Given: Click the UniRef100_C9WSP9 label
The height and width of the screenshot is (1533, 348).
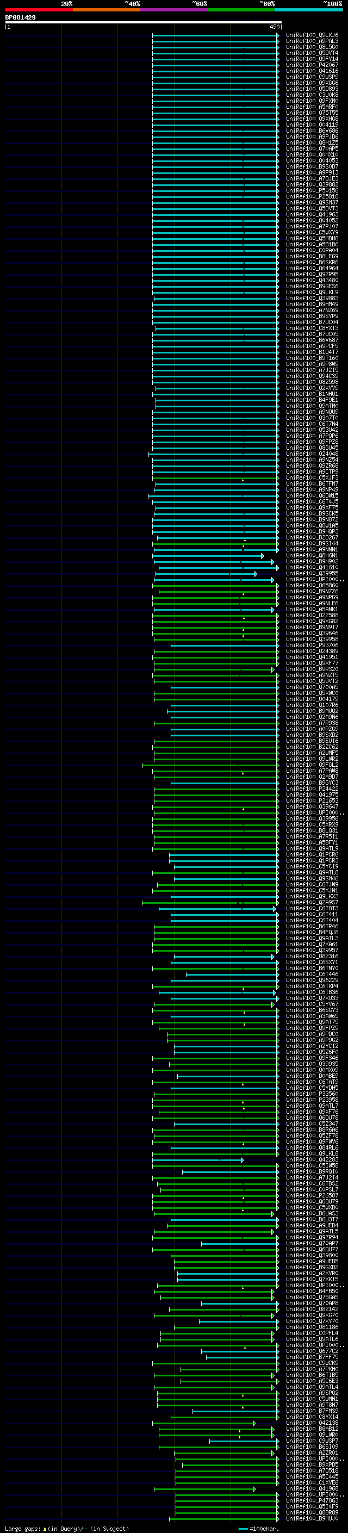Looking at the screenshot, I should [312, 77].
